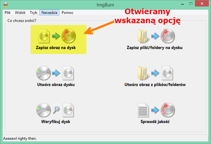Open the Tryb menu
Image resolution: width=211 pixels, height=144 pixels.
pyautogui.click(x=33, y=13)
